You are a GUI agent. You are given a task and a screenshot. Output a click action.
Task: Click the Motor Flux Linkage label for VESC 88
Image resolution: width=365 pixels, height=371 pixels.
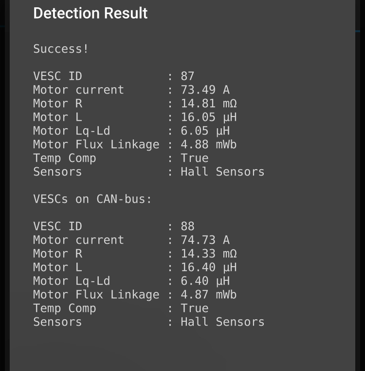point(96,295)
